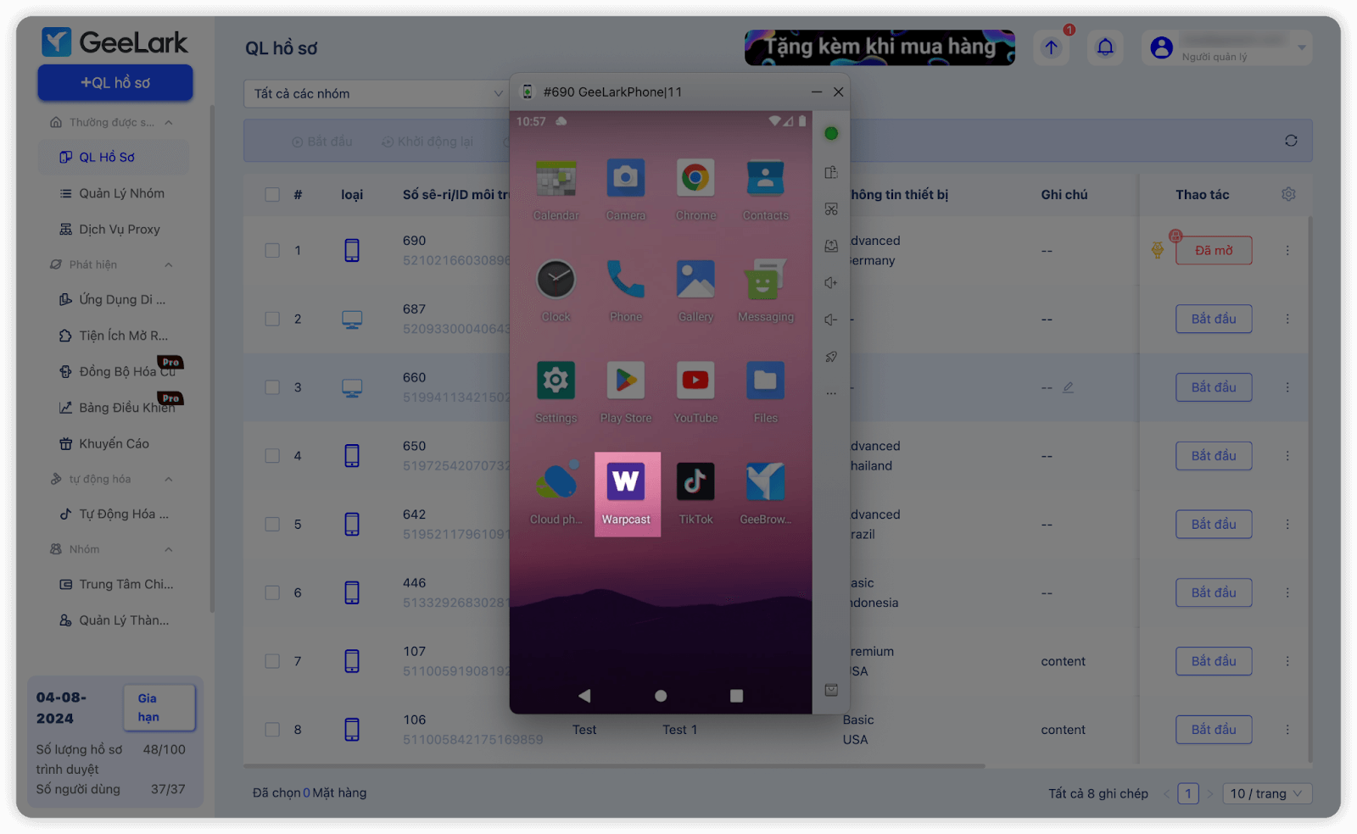Open the Calendar app
The width and height of the screenshot is (1357, 834).
556,189
